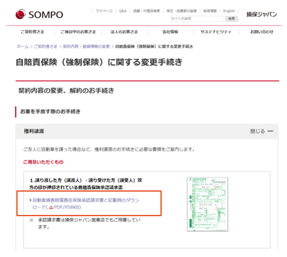The height and width of the screenshot is (257, 287).
Task: Go to ご契約者さま in the breadcrumb
Action: coord(46,47)
